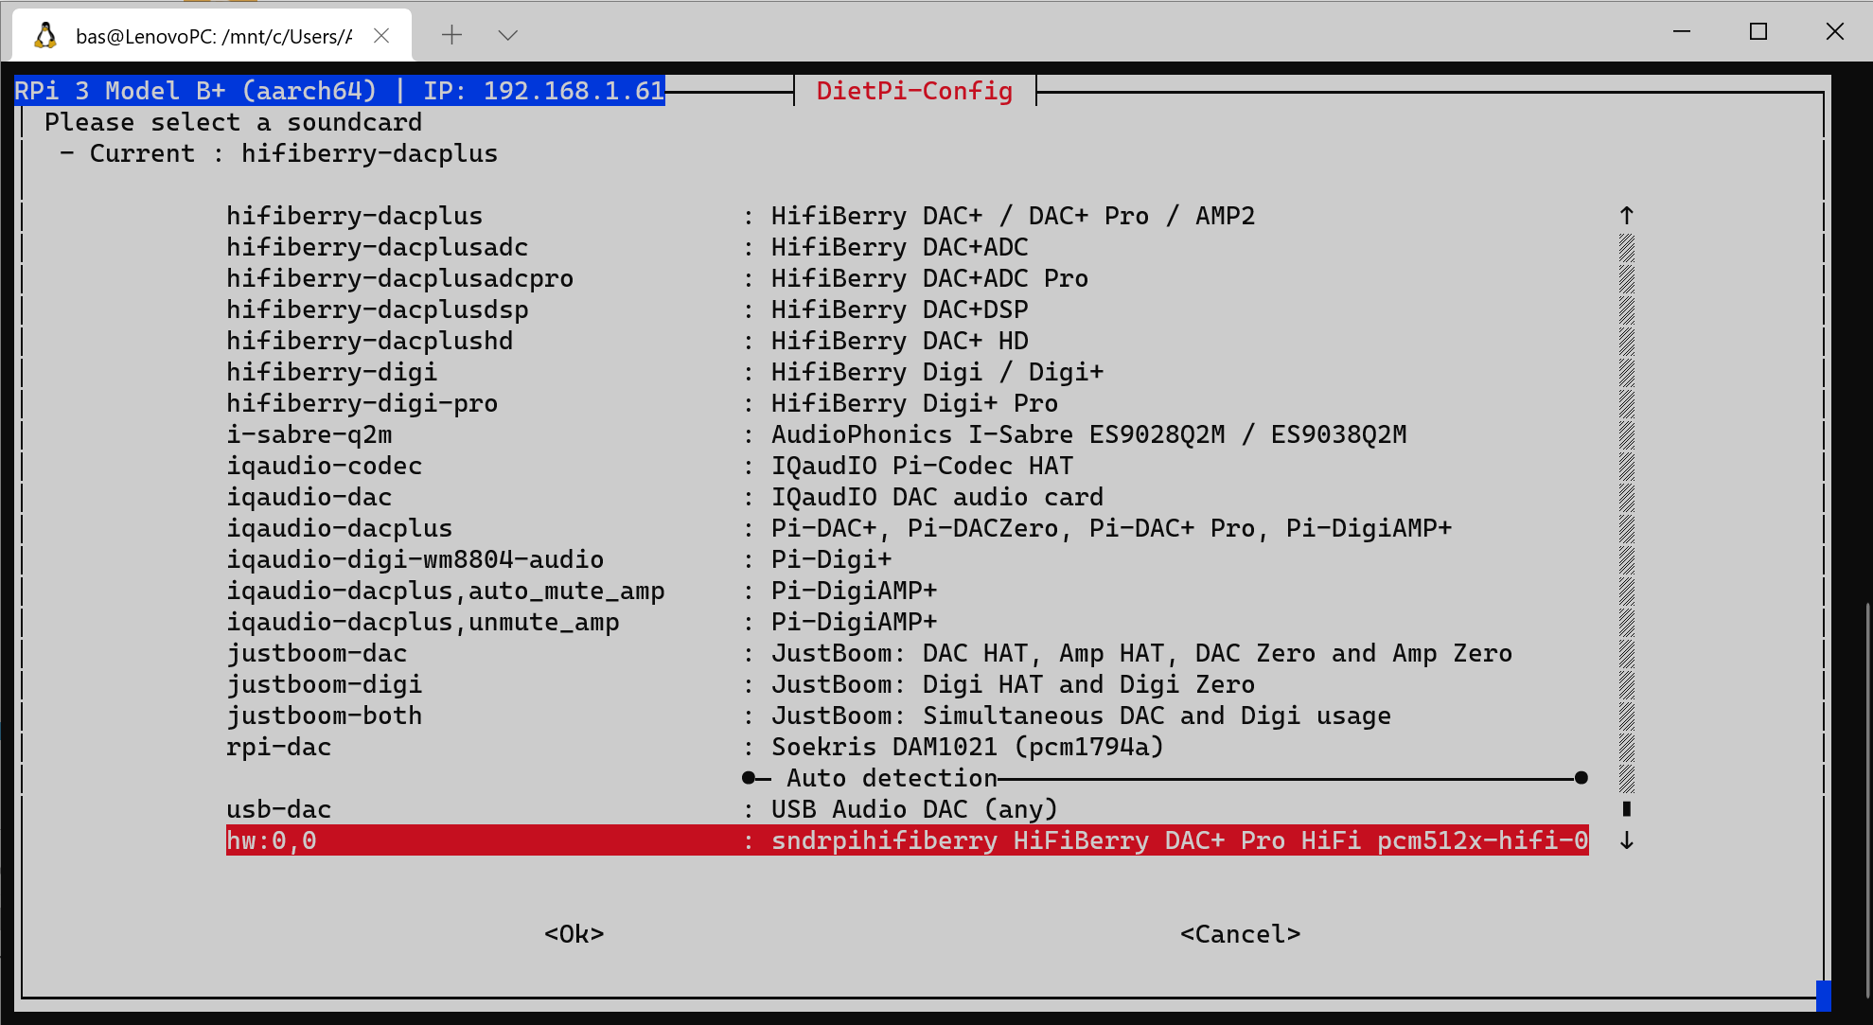Image resolution: width=1873 pixels, height=1025 pixels.
Task: Maximize the terminal window
Action: (1758, 31)
